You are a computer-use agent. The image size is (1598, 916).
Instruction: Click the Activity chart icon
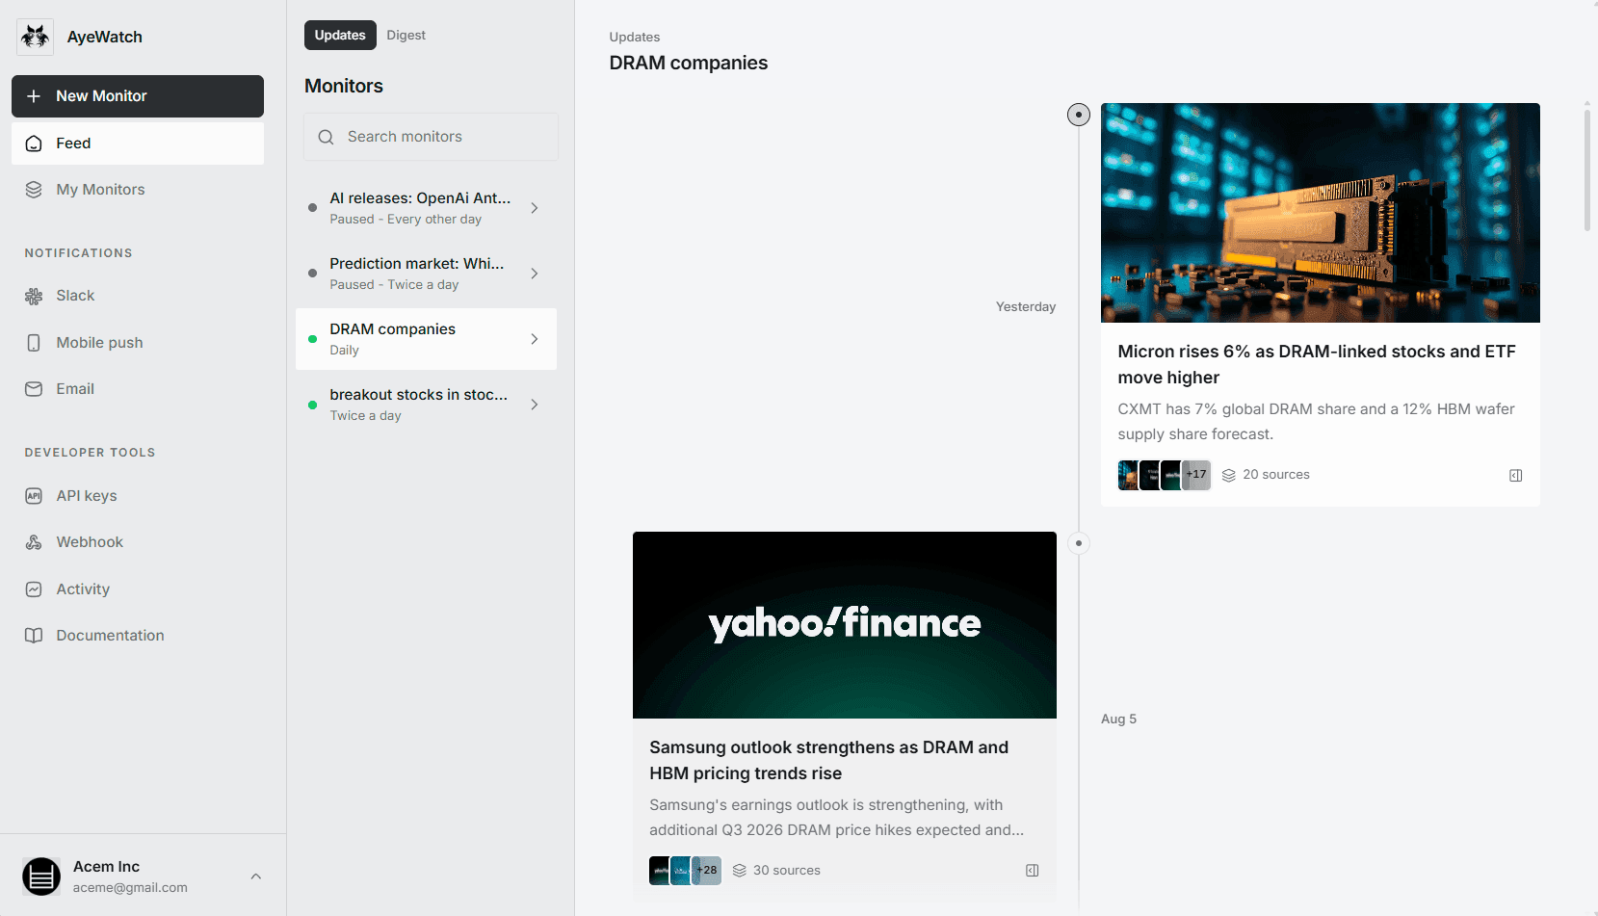point(34,589)
